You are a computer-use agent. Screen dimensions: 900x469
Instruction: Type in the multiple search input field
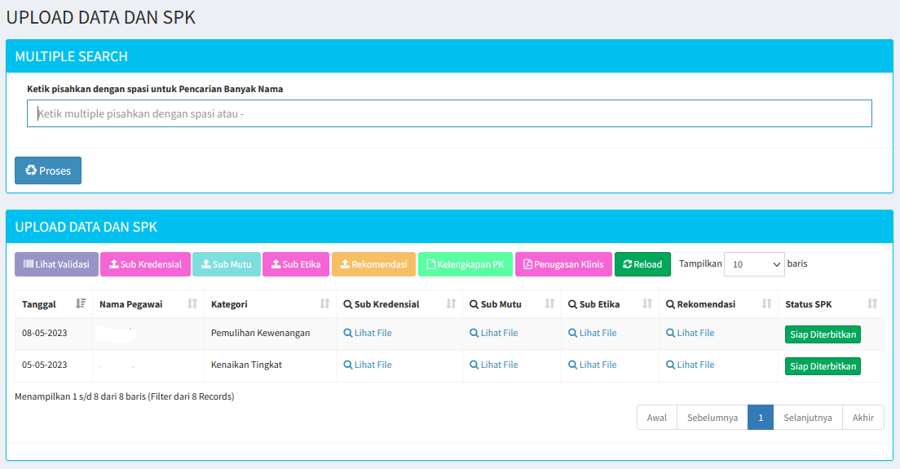click(x=449, y=113)
